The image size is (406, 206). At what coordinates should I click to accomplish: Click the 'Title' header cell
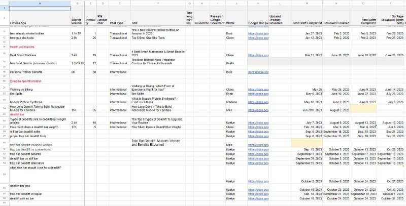click(158, 18)
